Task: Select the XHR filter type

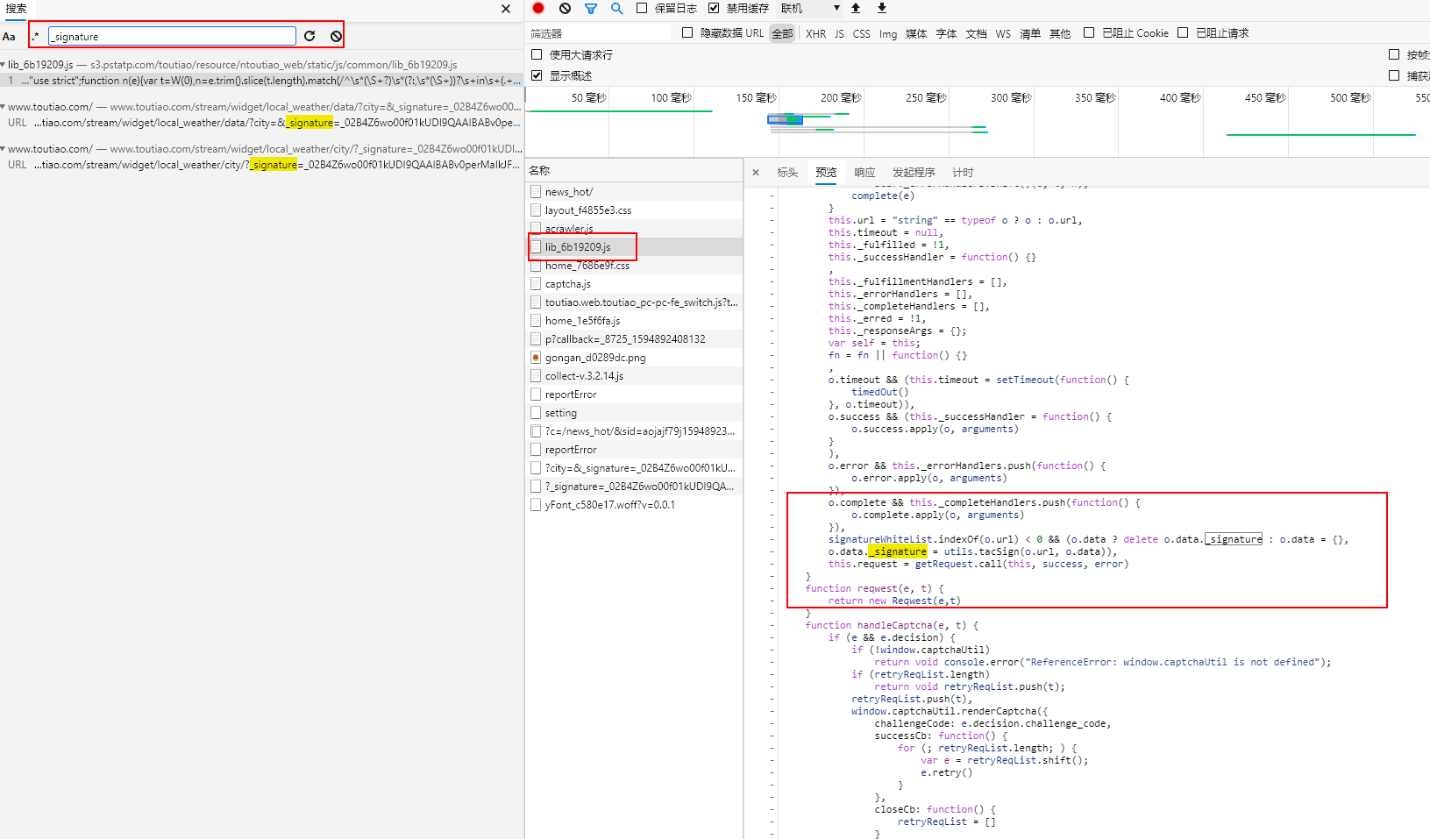Action: 815,33
